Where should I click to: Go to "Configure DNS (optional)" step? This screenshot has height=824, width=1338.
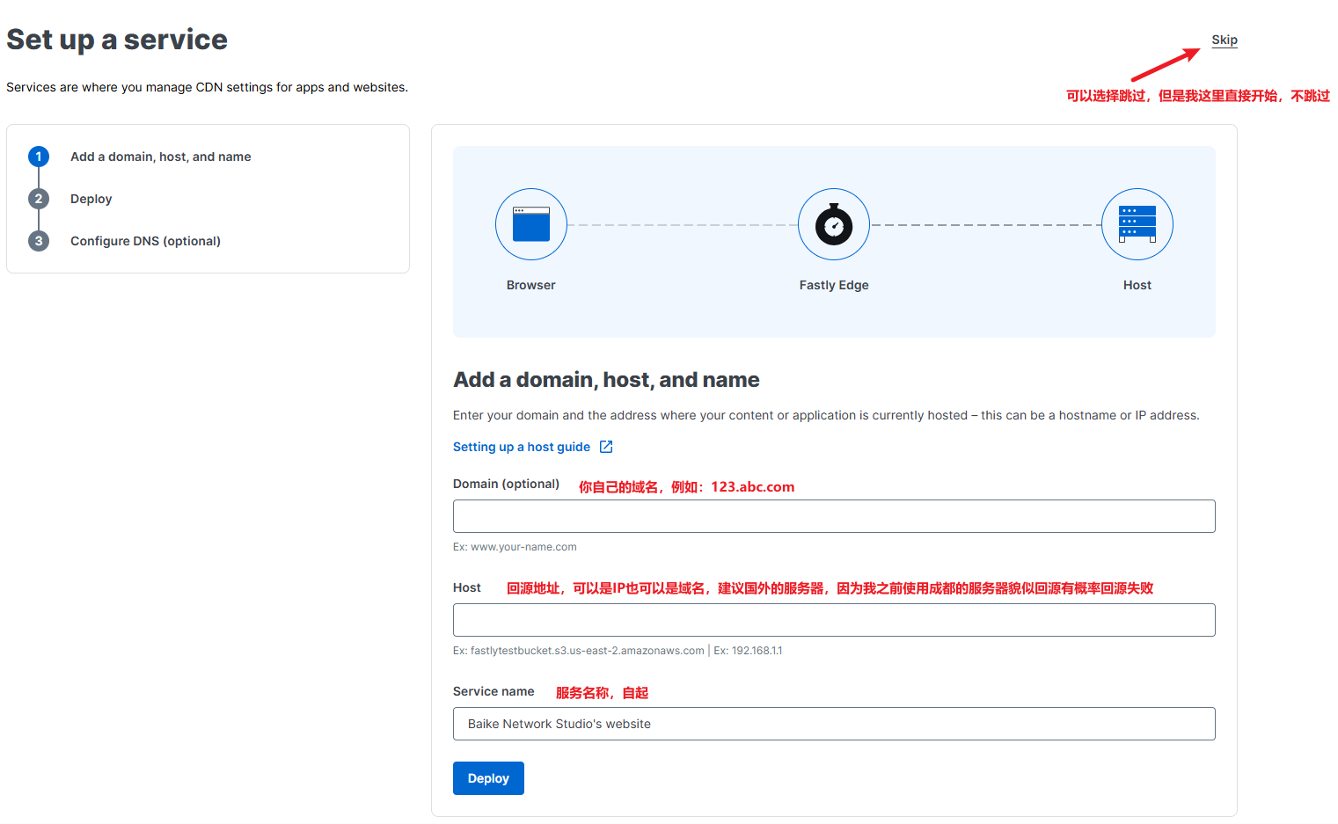point(145,241)
